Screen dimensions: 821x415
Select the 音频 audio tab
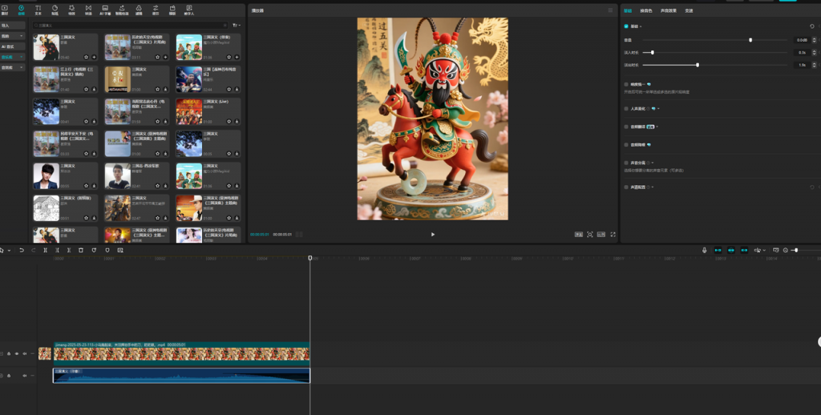tap(21, 10)
